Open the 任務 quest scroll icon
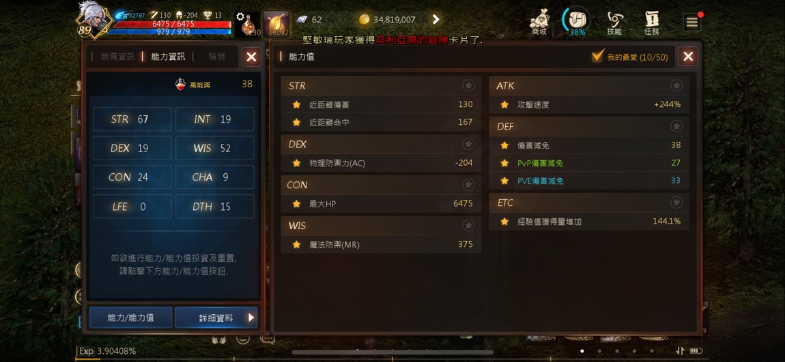 coord(652,23)
